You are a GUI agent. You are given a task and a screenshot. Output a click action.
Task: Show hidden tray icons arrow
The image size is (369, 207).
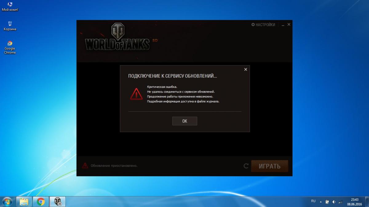click(x=321, y=202)
